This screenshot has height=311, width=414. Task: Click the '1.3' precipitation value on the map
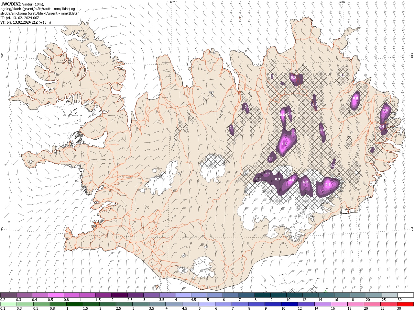[x=284, y=144]
